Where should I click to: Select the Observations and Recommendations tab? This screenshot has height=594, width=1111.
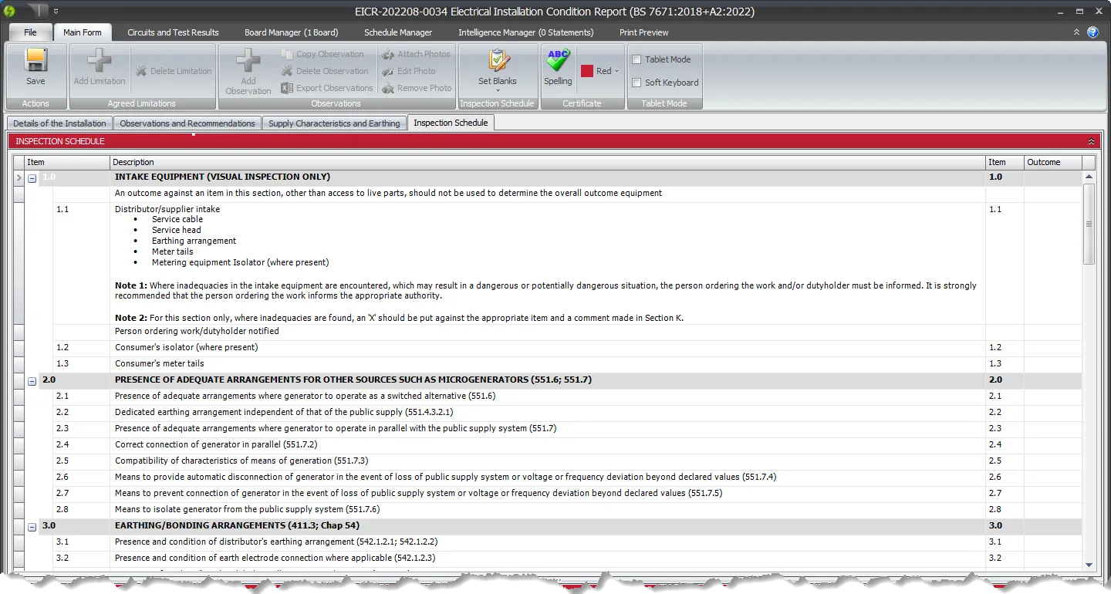(187, 123)
